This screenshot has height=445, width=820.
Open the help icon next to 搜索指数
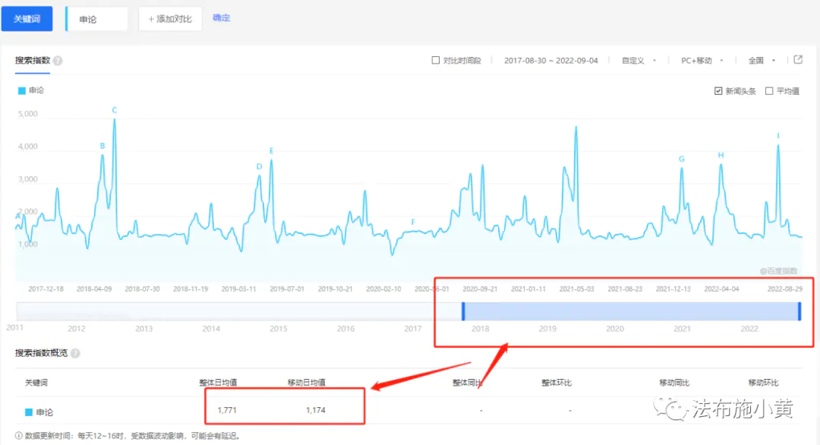58,61
